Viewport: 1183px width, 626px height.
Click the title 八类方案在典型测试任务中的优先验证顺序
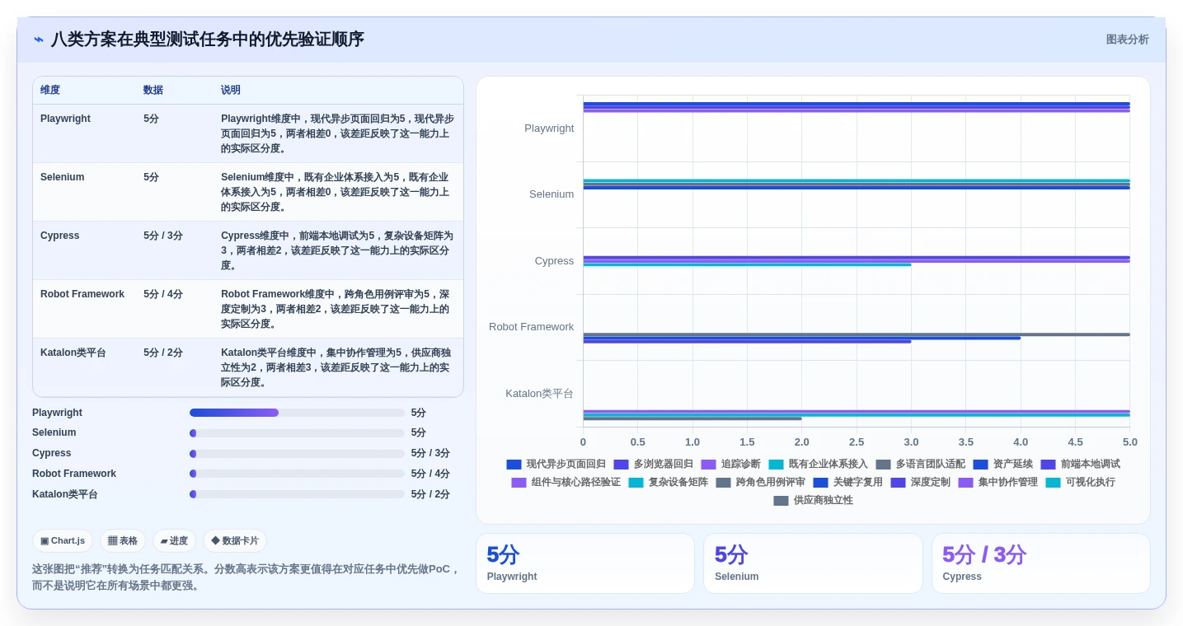(x=208, y=40)
